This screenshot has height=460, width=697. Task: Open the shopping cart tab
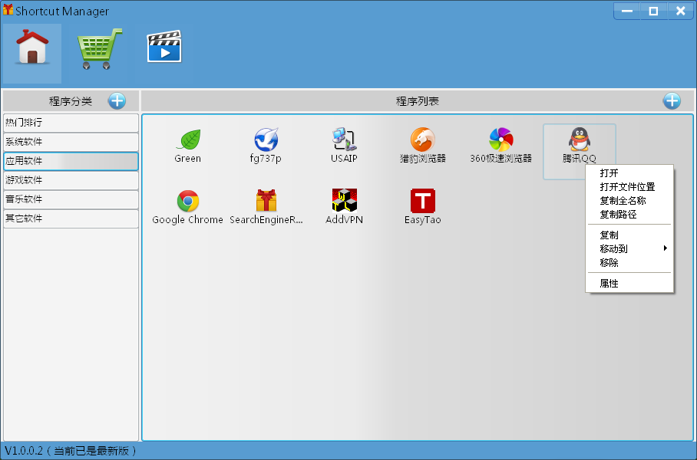point(100,49)
